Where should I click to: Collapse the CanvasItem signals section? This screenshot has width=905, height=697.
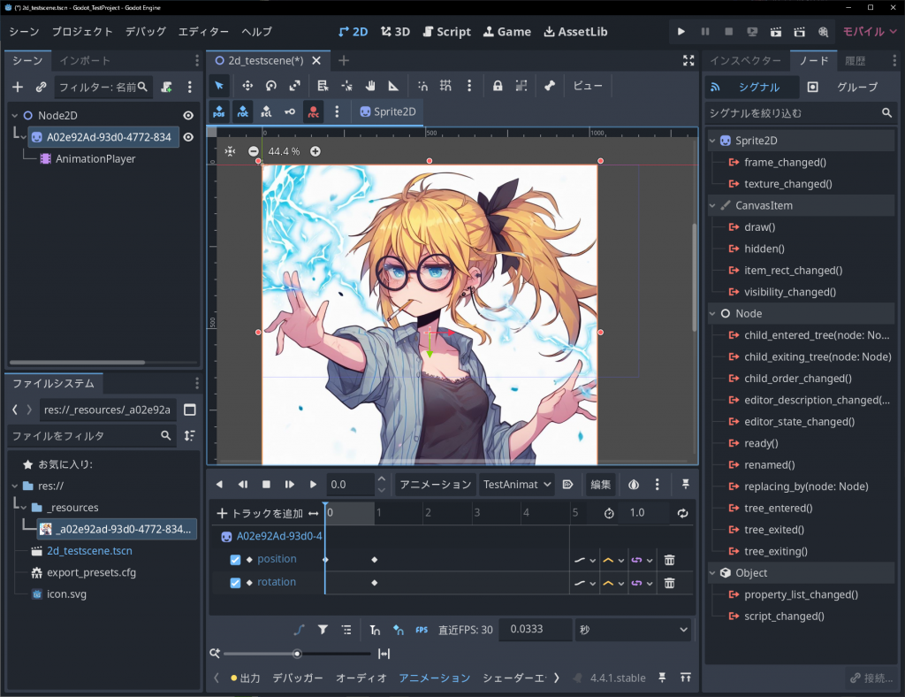[x=714, y=205]
